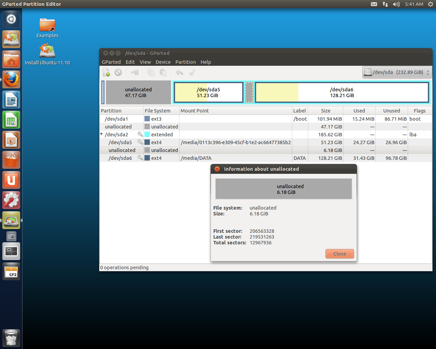
Task: Open the Partition menu
Action: (186, 62)
